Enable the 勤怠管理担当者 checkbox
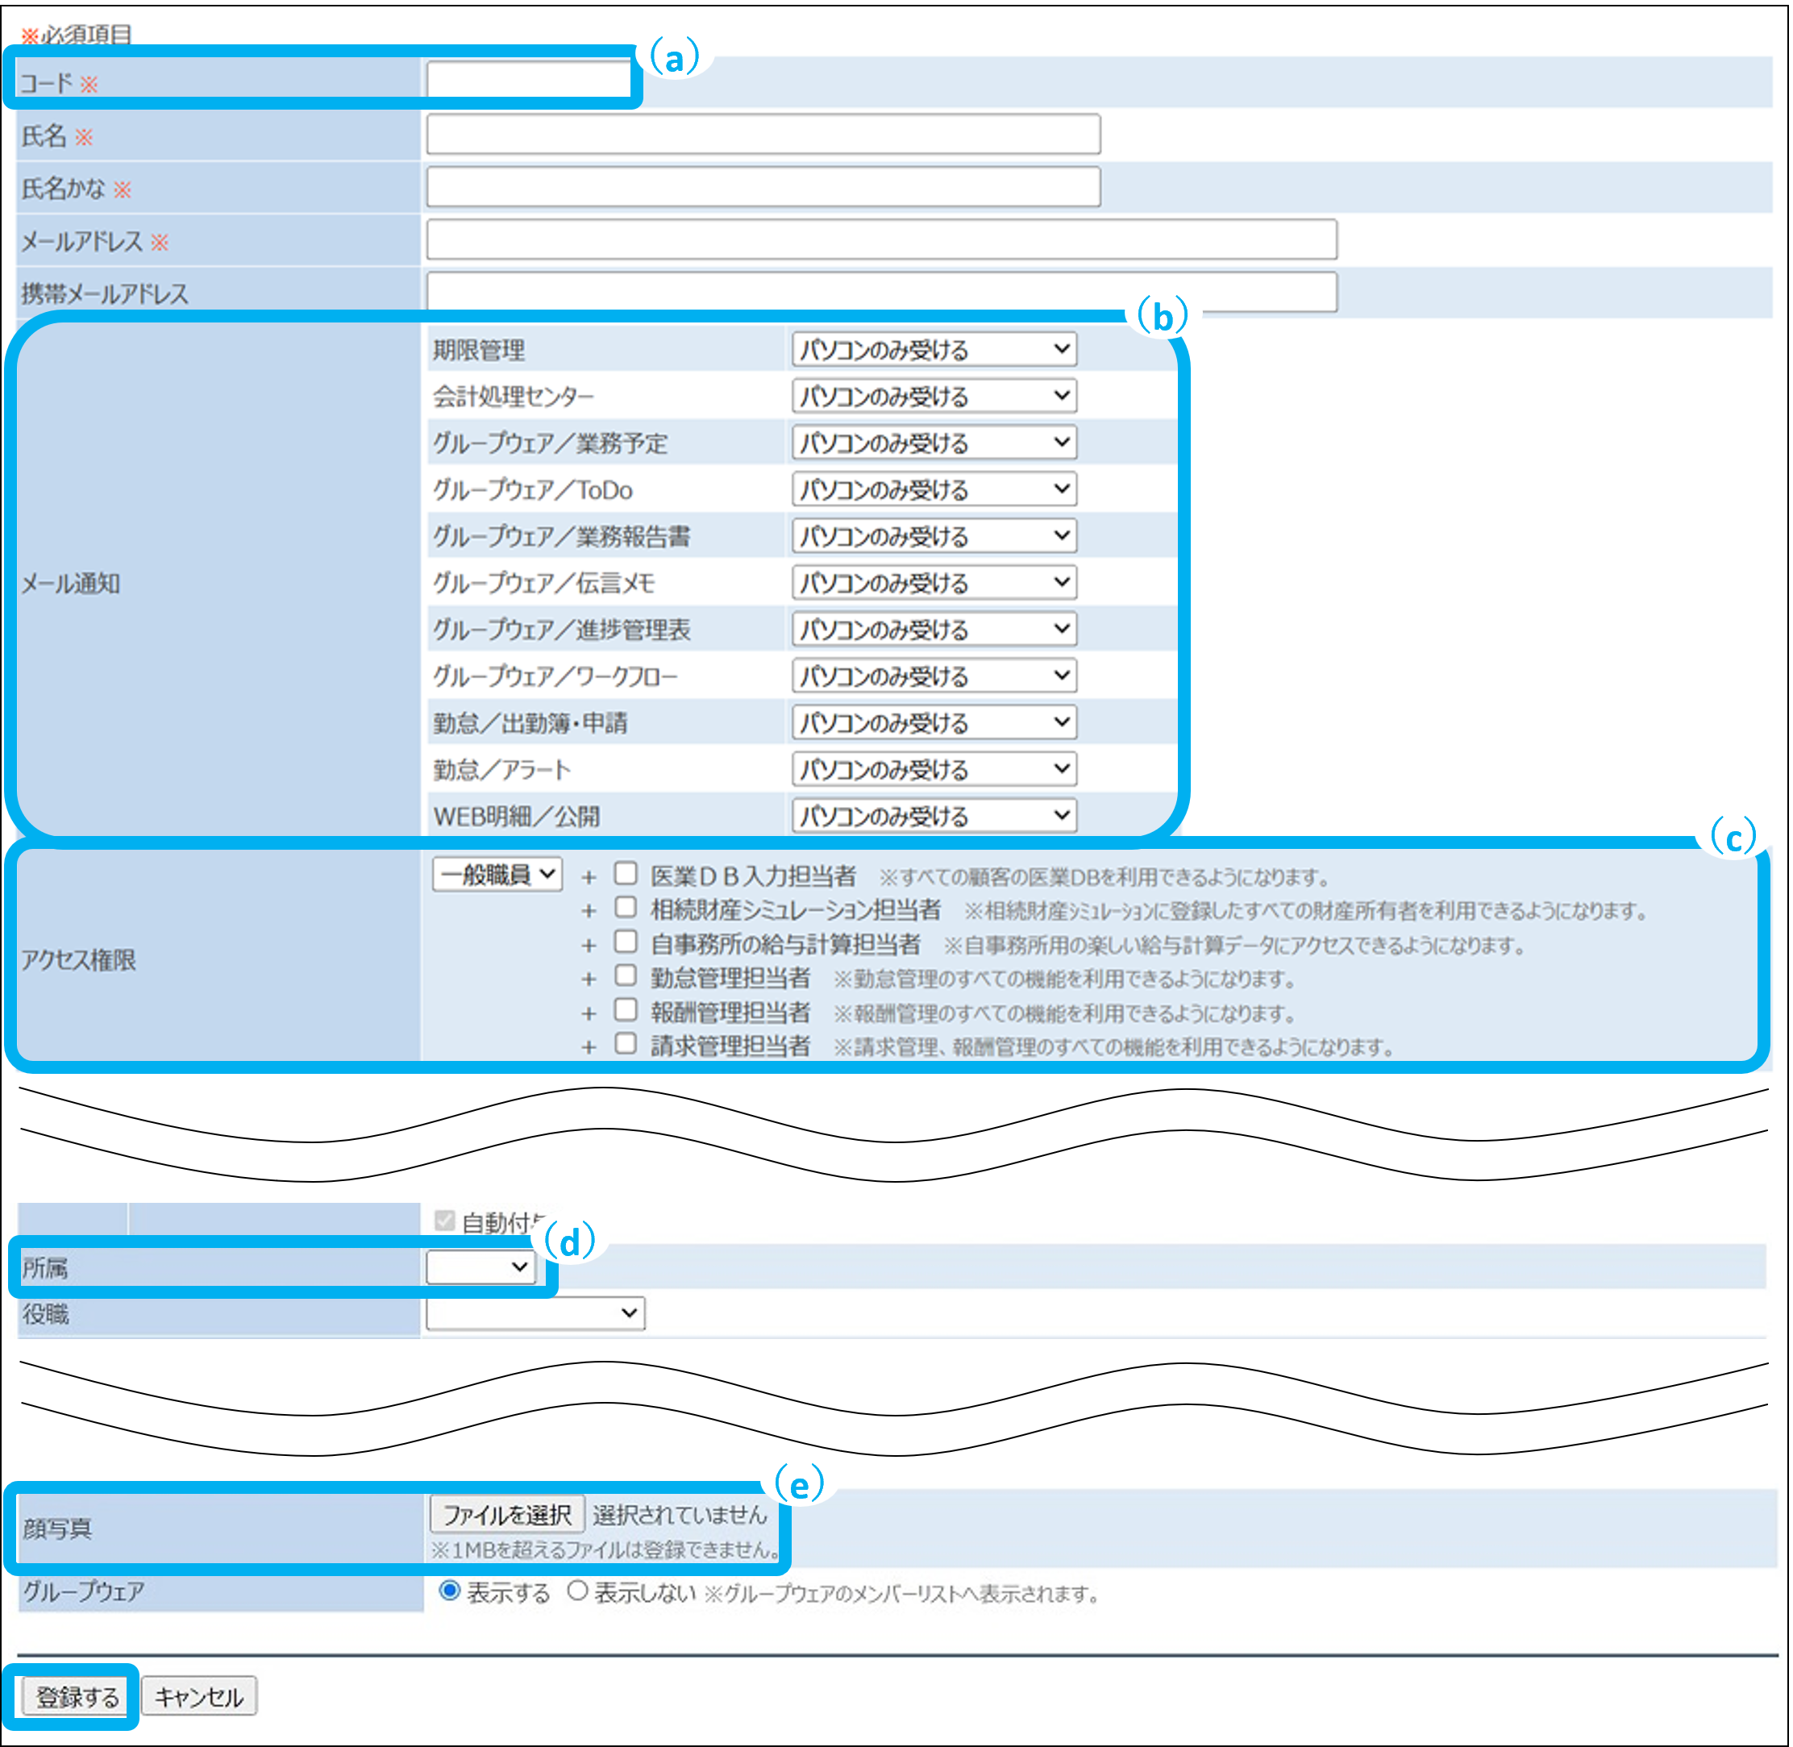Viewport: 1793px width, 1747px height. click(625, 975)
